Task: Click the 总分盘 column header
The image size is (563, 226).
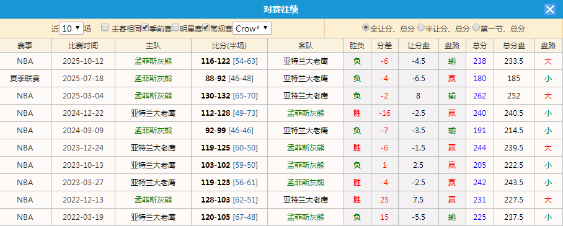Action: [x=514, y=46]
